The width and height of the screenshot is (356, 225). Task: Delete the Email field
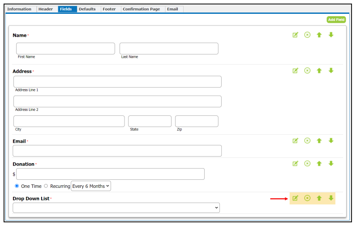coord(307,140)
